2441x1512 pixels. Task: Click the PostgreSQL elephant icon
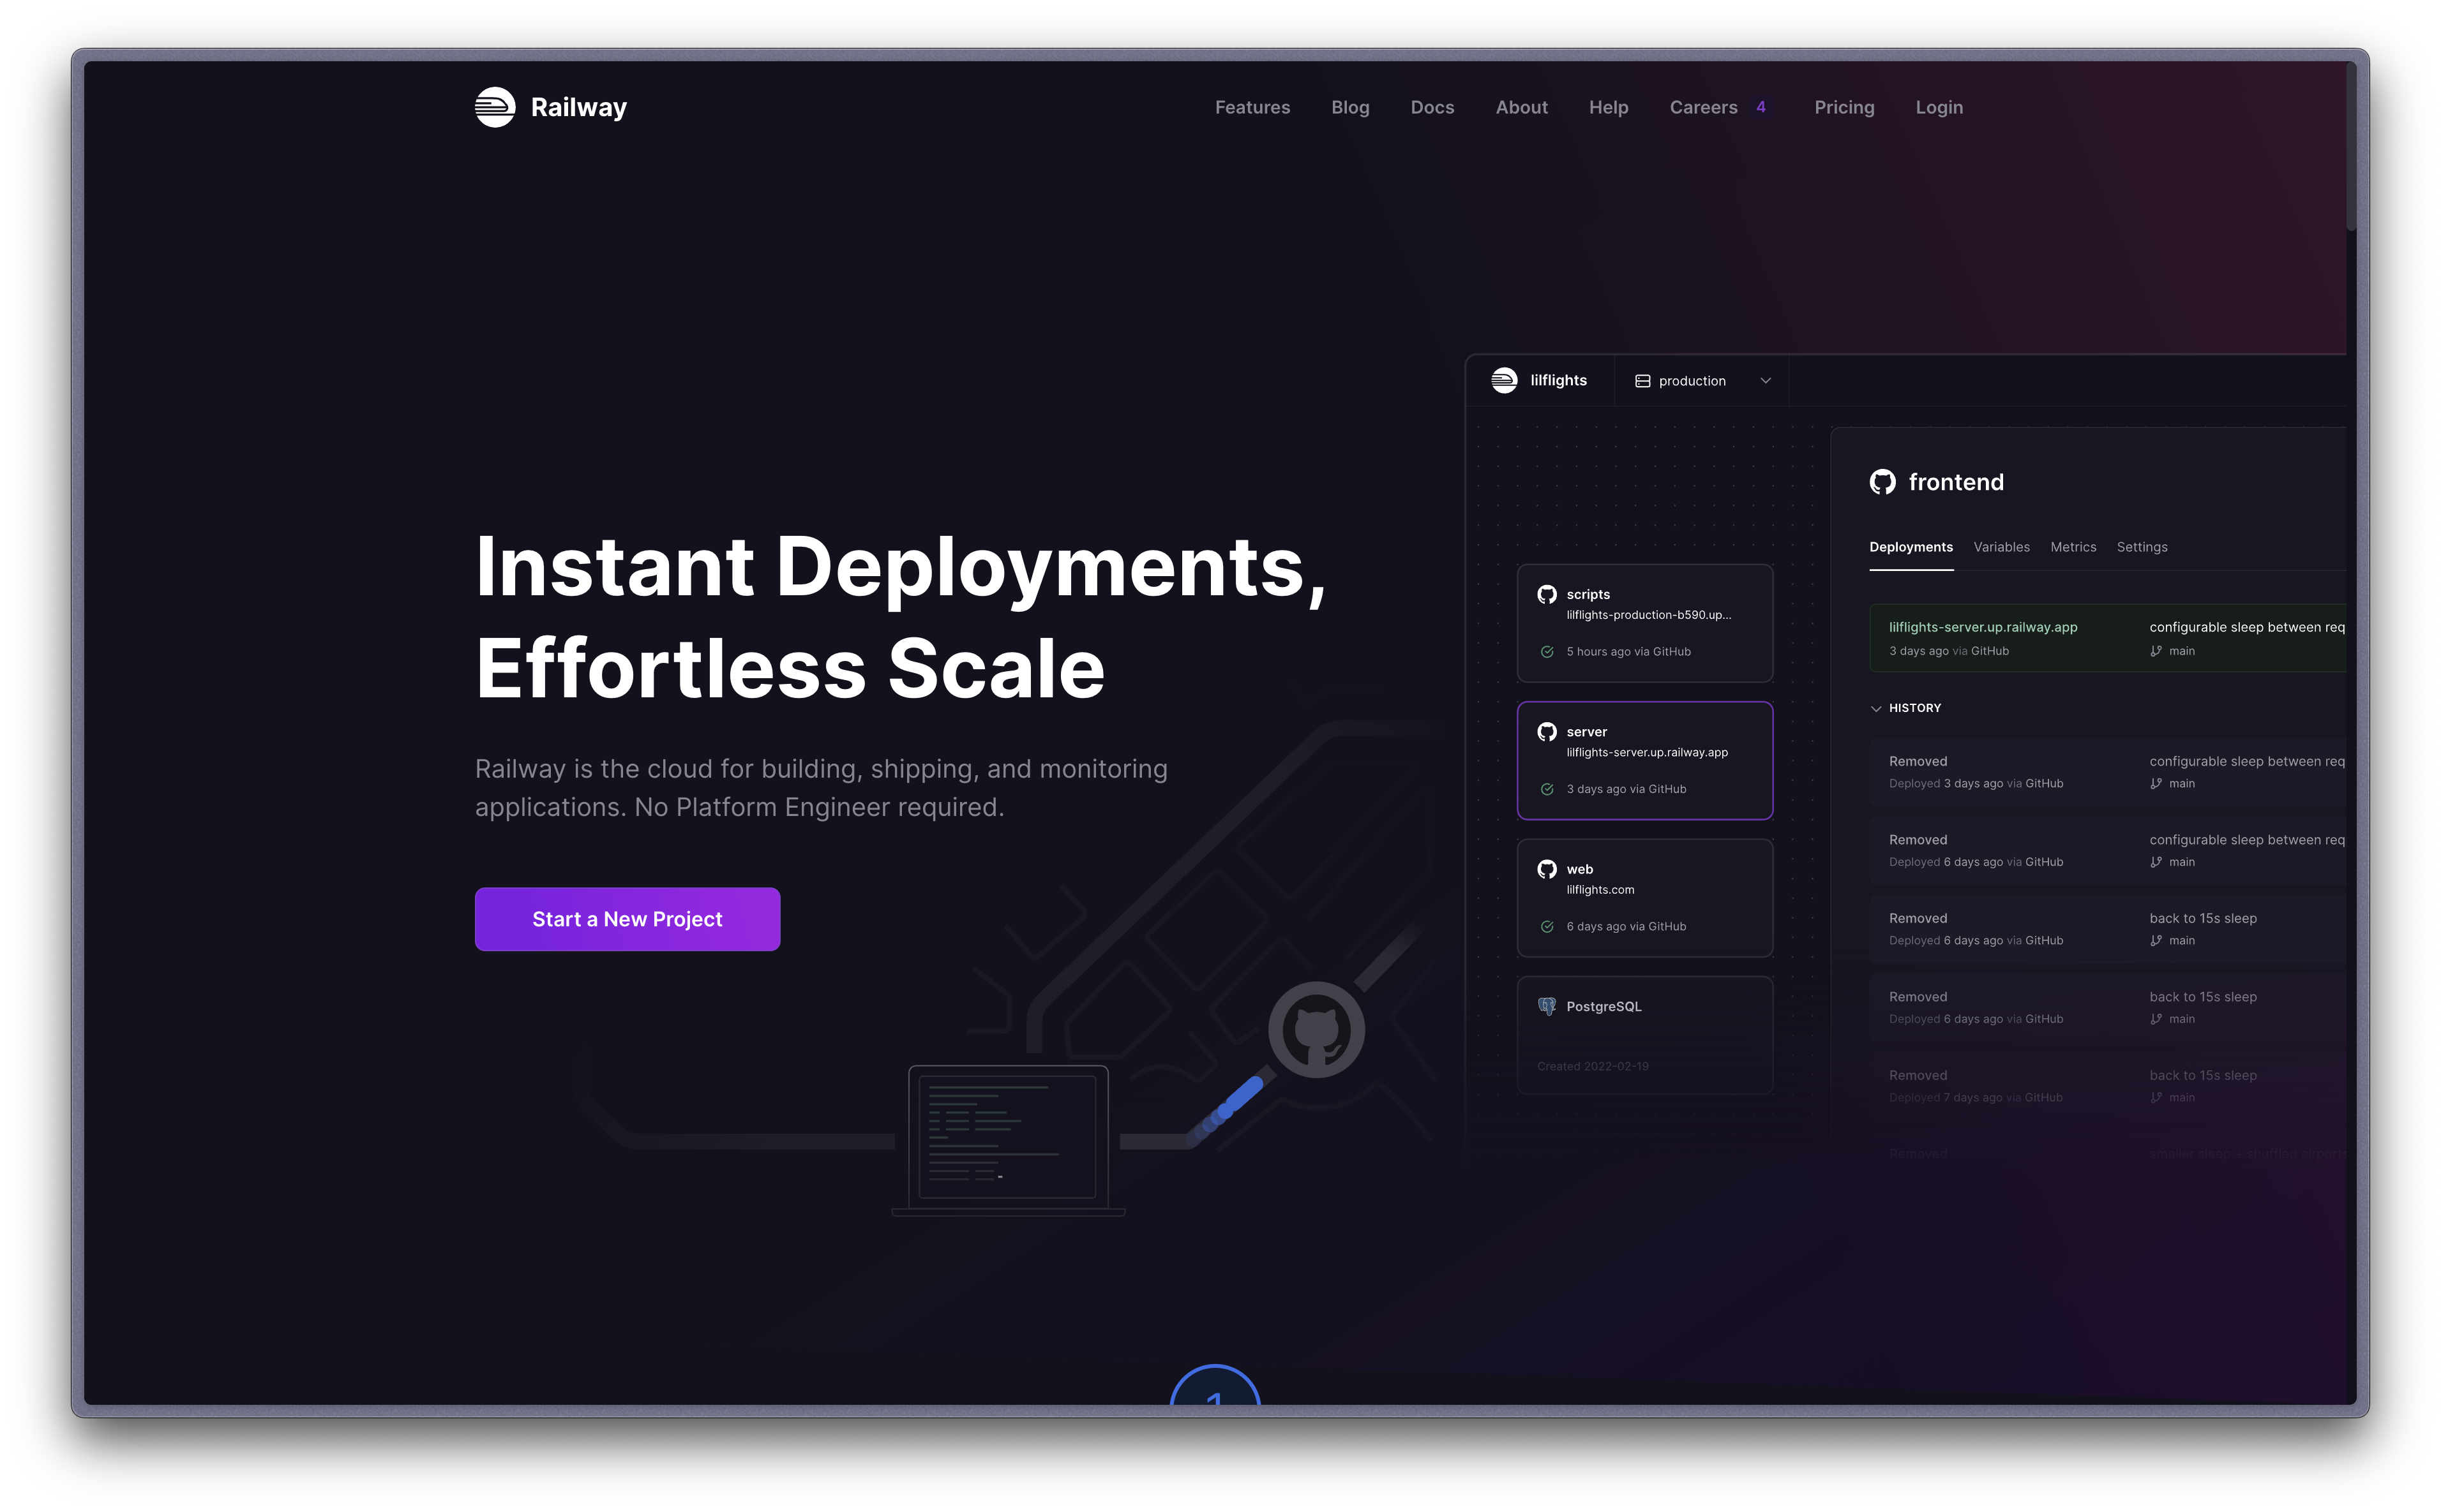pyautogui.click(x=1547, y=1006)
